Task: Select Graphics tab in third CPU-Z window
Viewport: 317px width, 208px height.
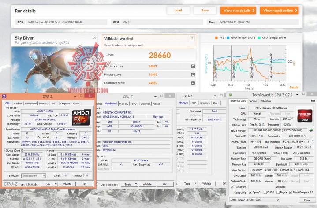Action: 205,103
